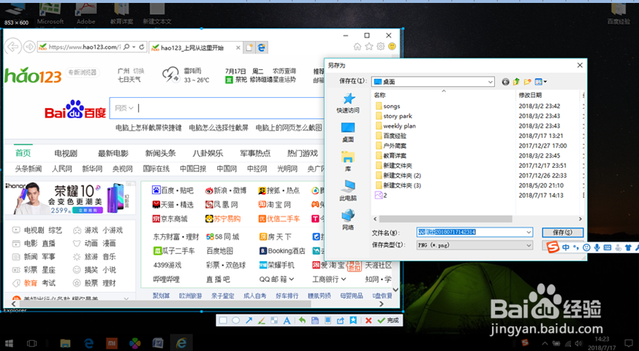Switch to the hao123_上网从这里开始 tab
Screen dimensions: 639x351
point(196,47)
